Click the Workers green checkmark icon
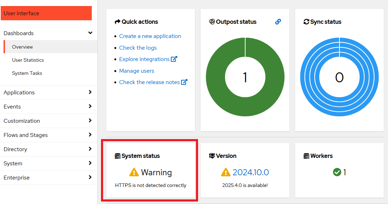388x204 pixels. point(337,172)
